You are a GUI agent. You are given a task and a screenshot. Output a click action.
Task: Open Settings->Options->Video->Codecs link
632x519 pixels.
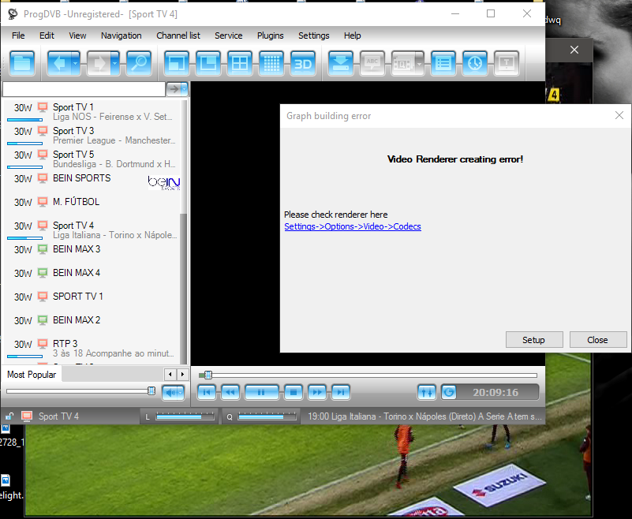(x=353, y=226)
